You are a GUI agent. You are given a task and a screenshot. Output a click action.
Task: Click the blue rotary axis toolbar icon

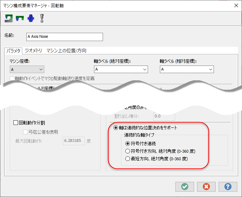31,18
